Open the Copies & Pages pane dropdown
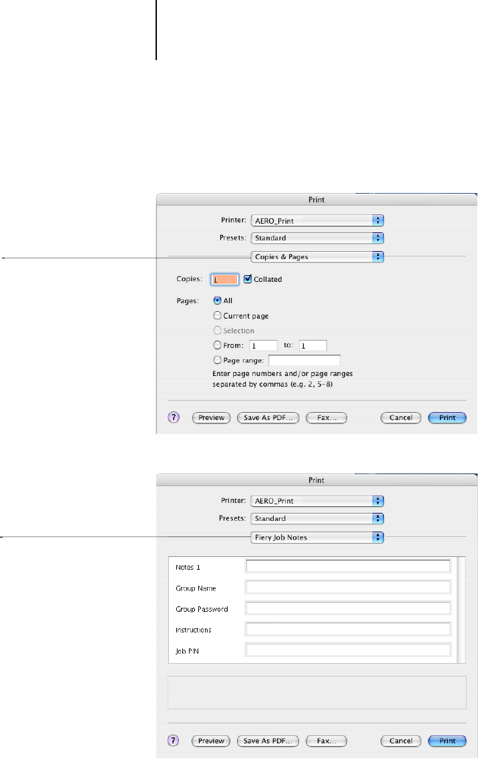Image resolution: width=478 pixels, height=758 pixels. pyautogui.click(x=316, y=256)
